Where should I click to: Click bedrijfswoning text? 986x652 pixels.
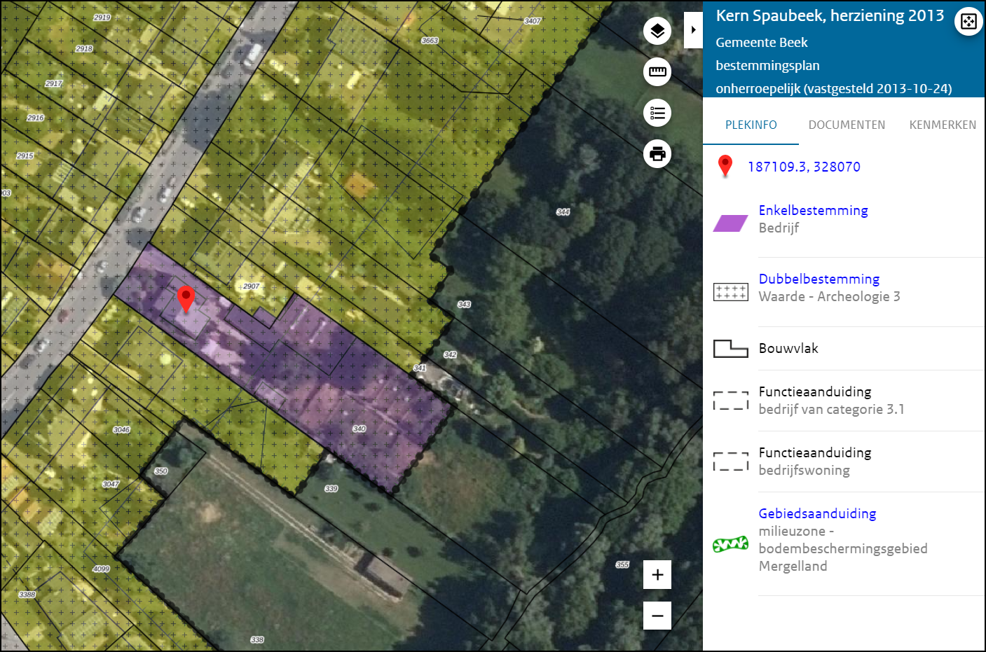coord(804,470)
